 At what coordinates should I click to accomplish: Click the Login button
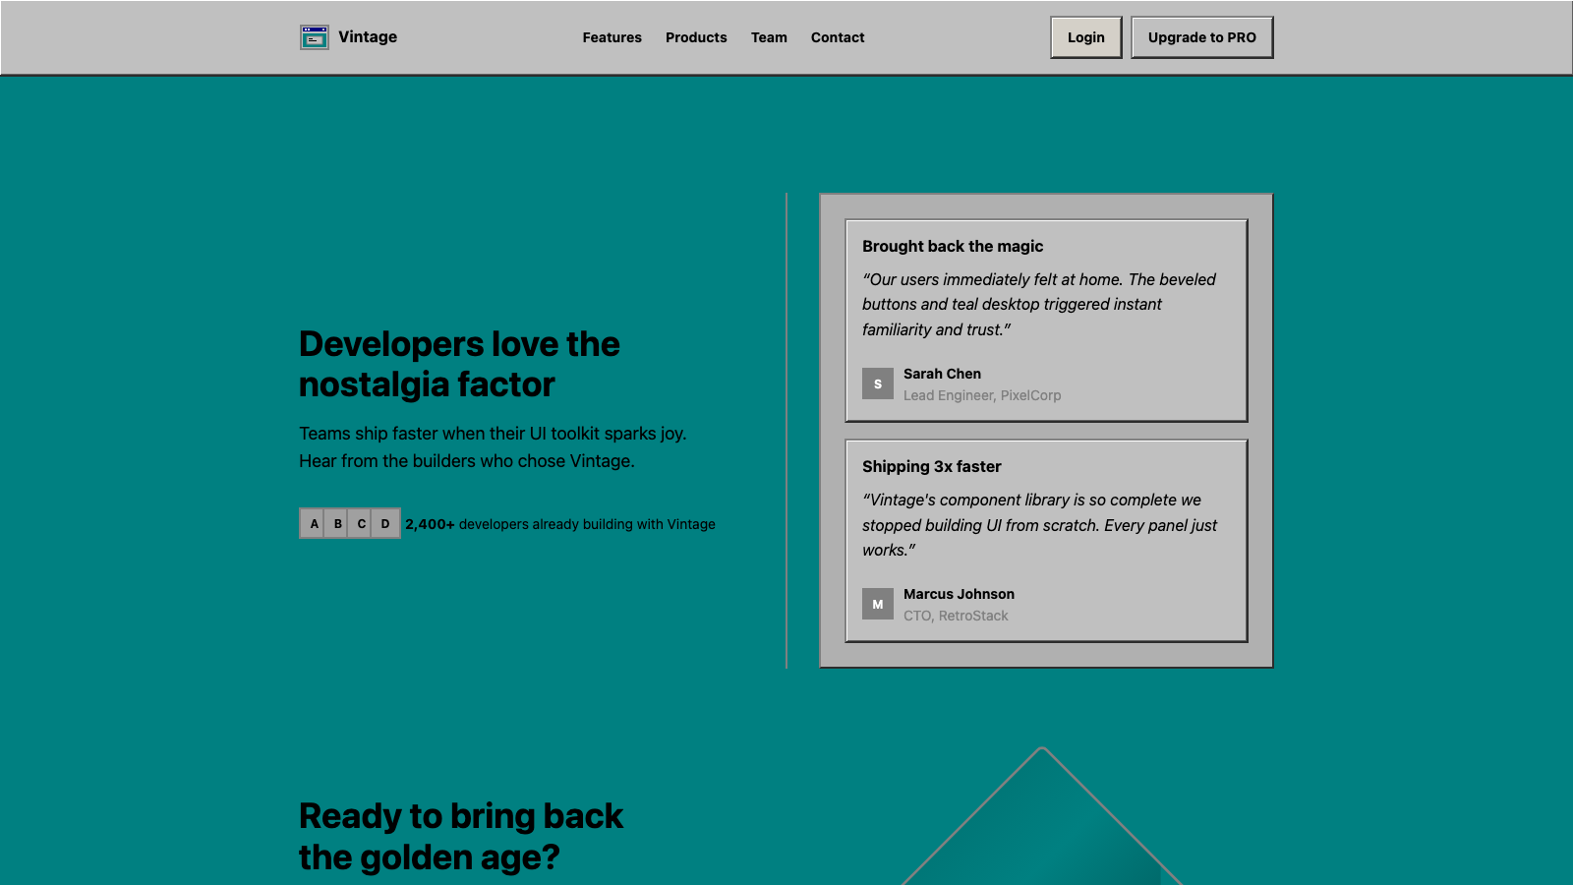[1086, 37]
